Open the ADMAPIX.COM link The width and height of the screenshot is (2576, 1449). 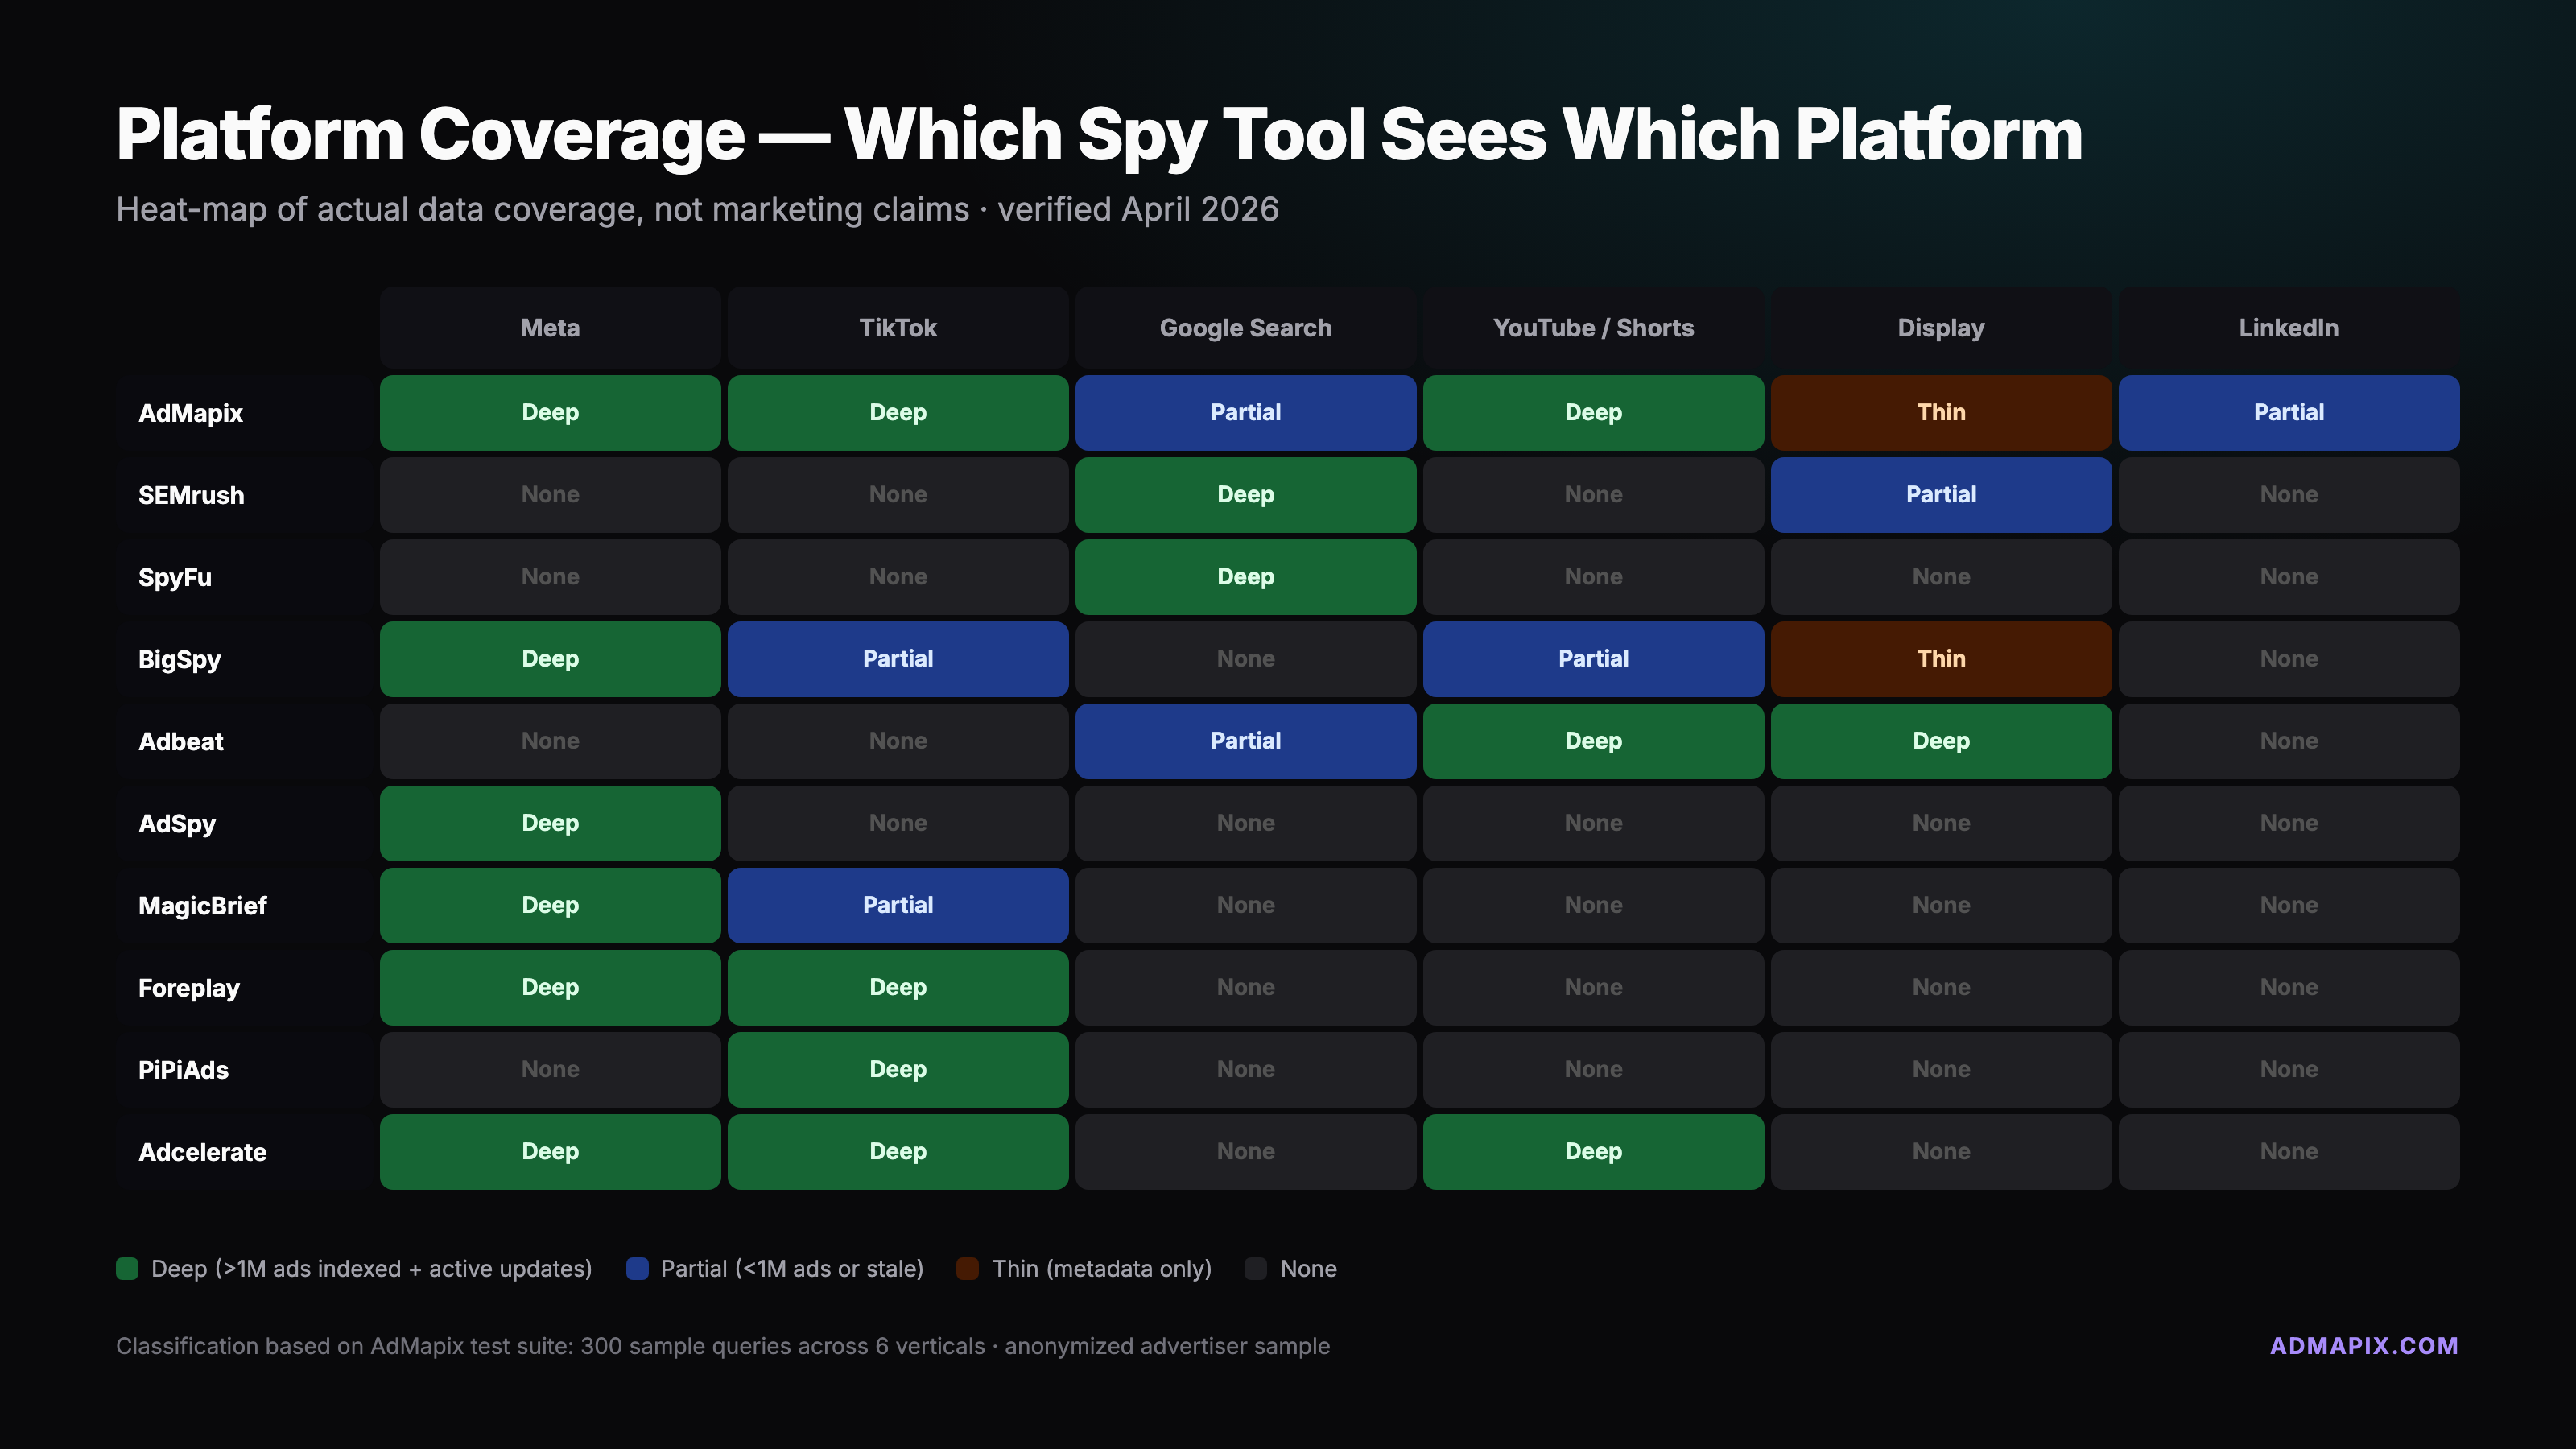point(2363,1346)
